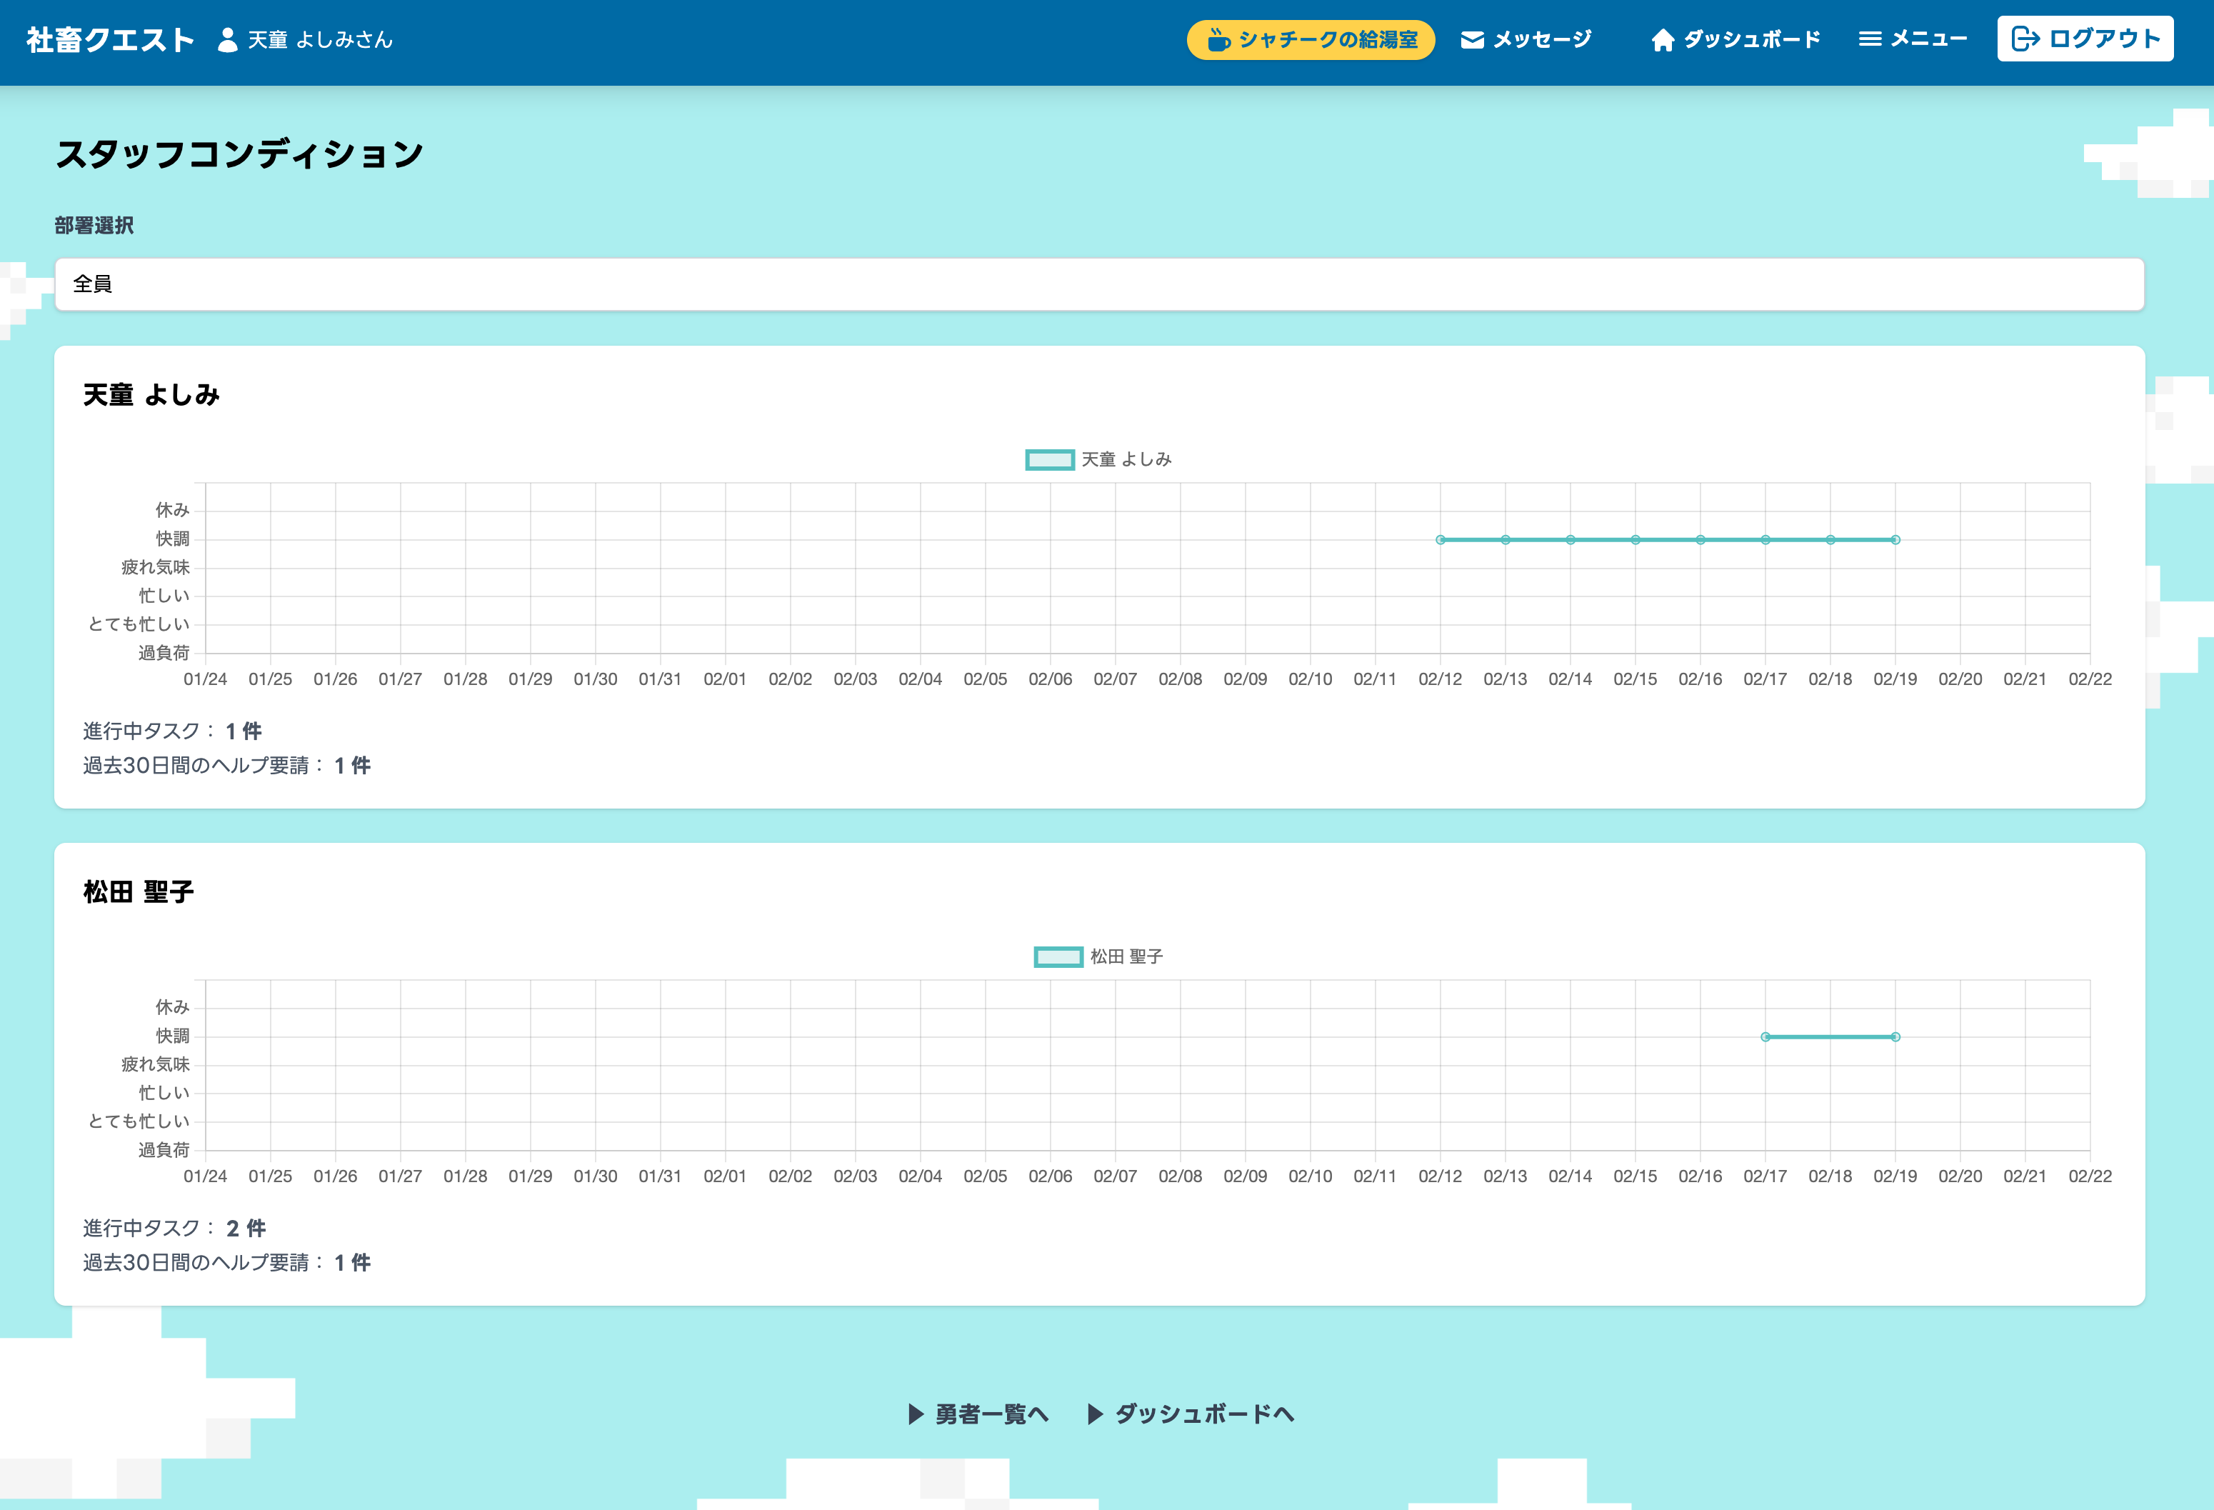The height and width of the screenshot is (1510, 2214).
Task: Toggle 天童 よしみ chart legend visibility
Action: click(1049, 460)
